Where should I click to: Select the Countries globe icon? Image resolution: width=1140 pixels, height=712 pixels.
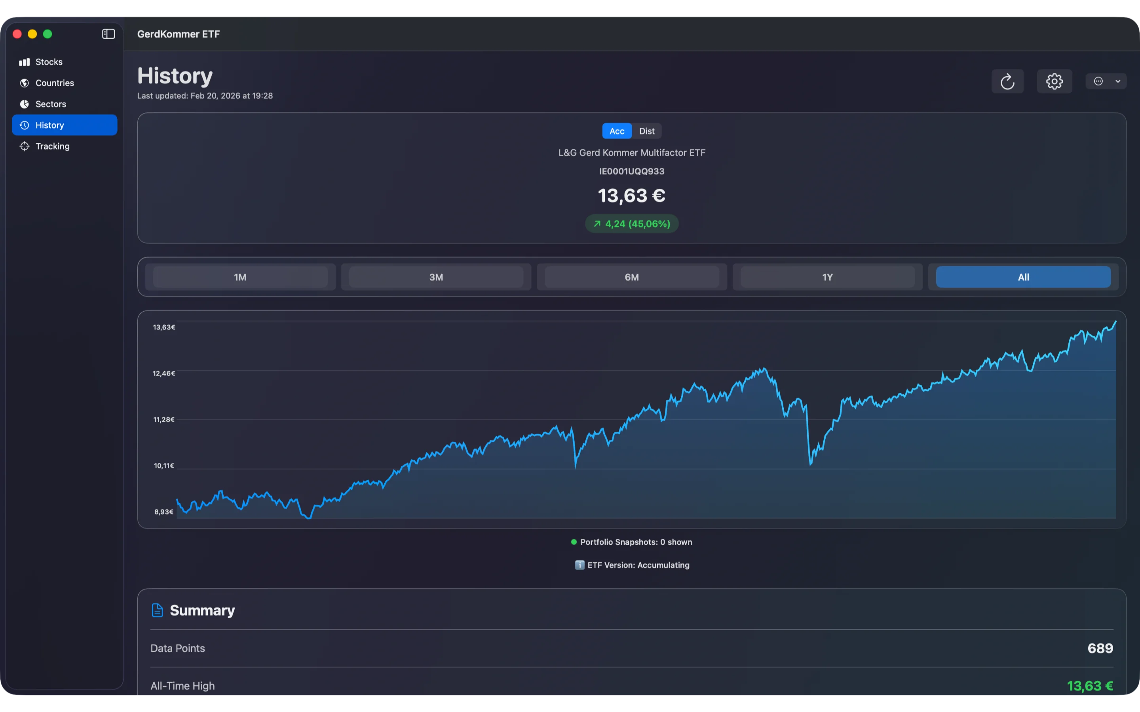pyautogui.click(x=25, y=83)
